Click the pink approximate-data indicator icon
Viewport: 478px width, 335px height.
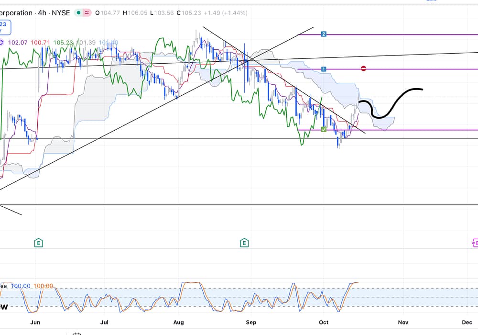click(87, 13)
